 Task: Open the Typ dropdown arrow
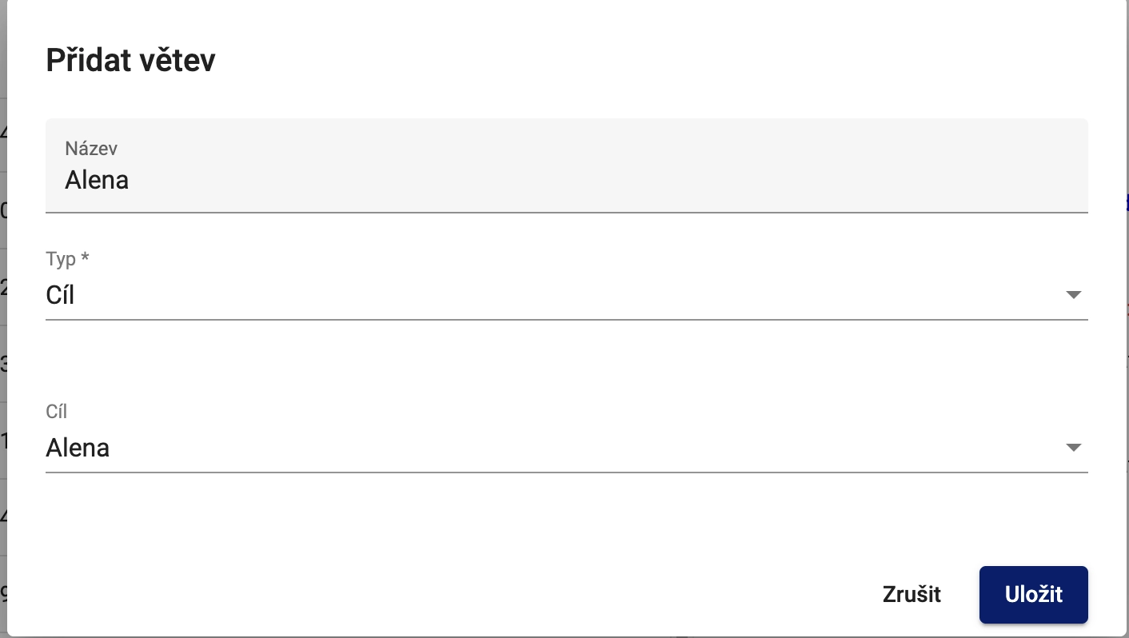click(x=1073, y=295)
